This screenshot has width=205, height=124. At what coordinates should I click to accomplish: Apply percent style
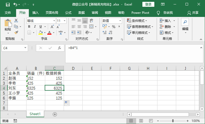[x=114, y=27]
